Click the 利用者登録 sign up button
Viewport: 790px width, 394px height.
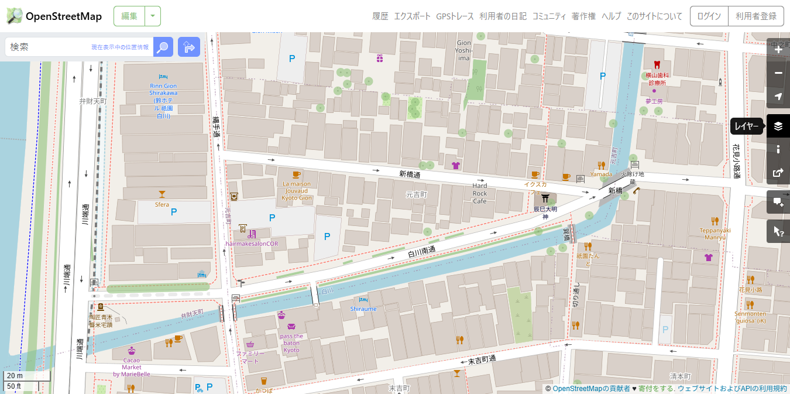click(755, 16)
